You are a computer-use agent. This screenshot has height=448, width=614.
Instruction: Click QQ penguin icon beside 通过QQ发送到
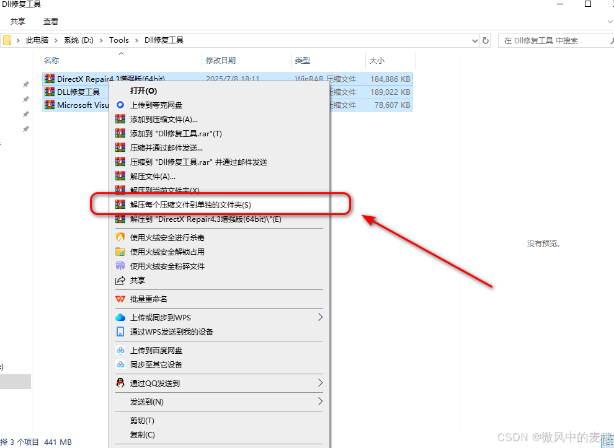tap(120, 383)
